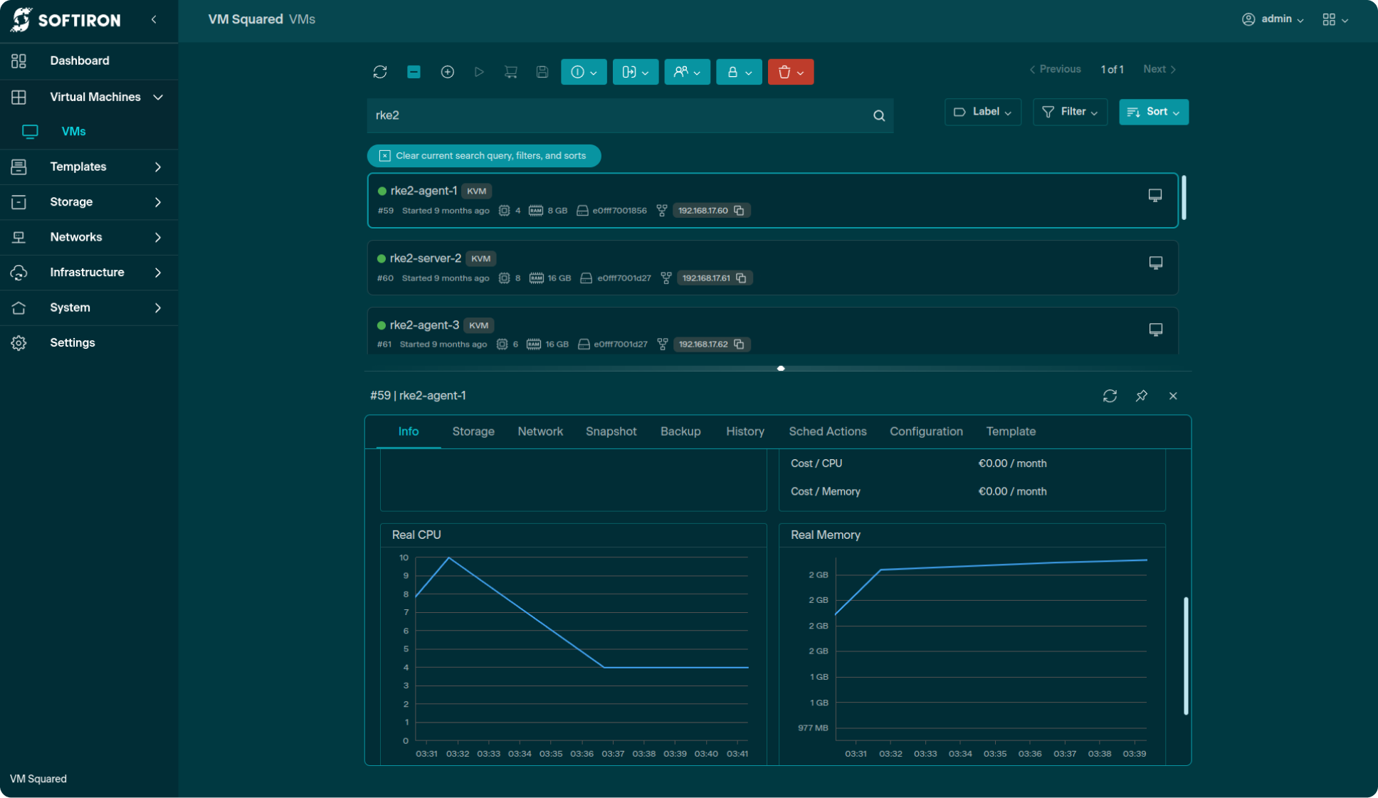Open the lock actions dropdown
Image resolution: width=1378 pixels, height=798 pixels.
click(x=738, y=72)
